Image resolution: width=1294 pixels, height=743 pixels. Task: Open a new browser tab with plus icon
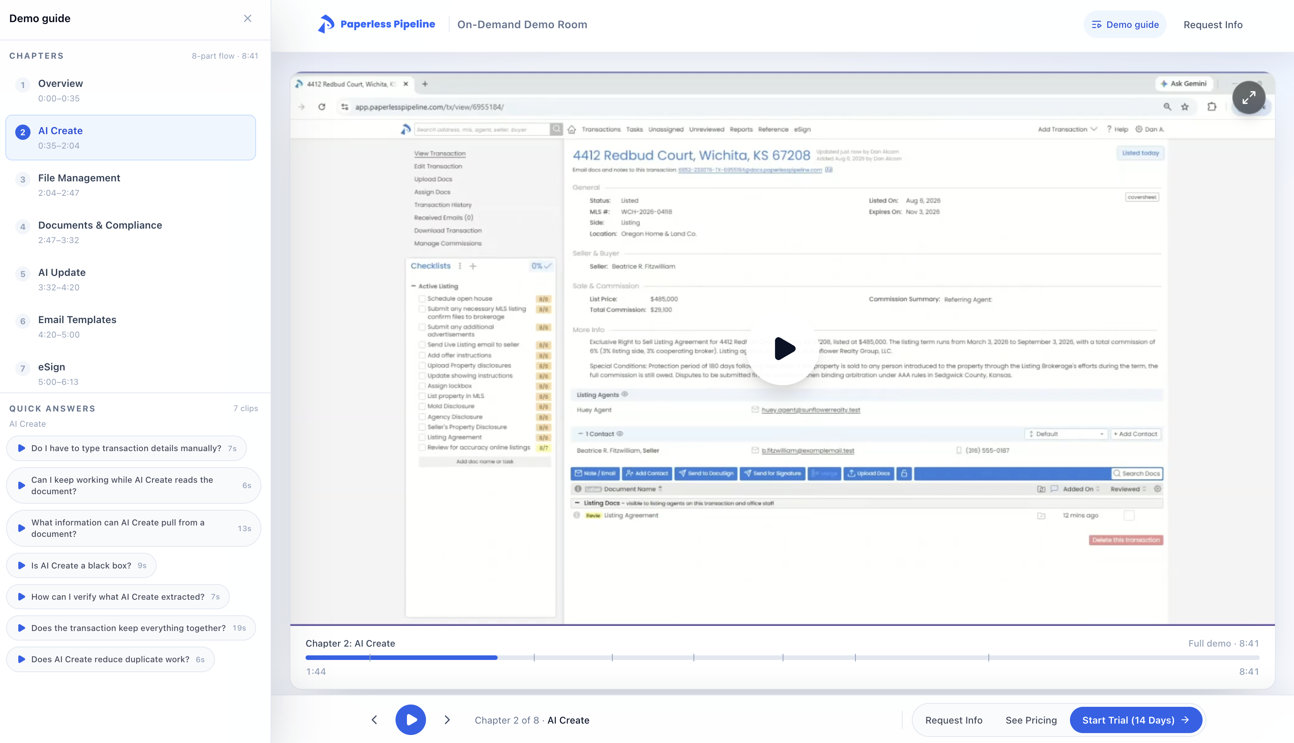(424, 84)
